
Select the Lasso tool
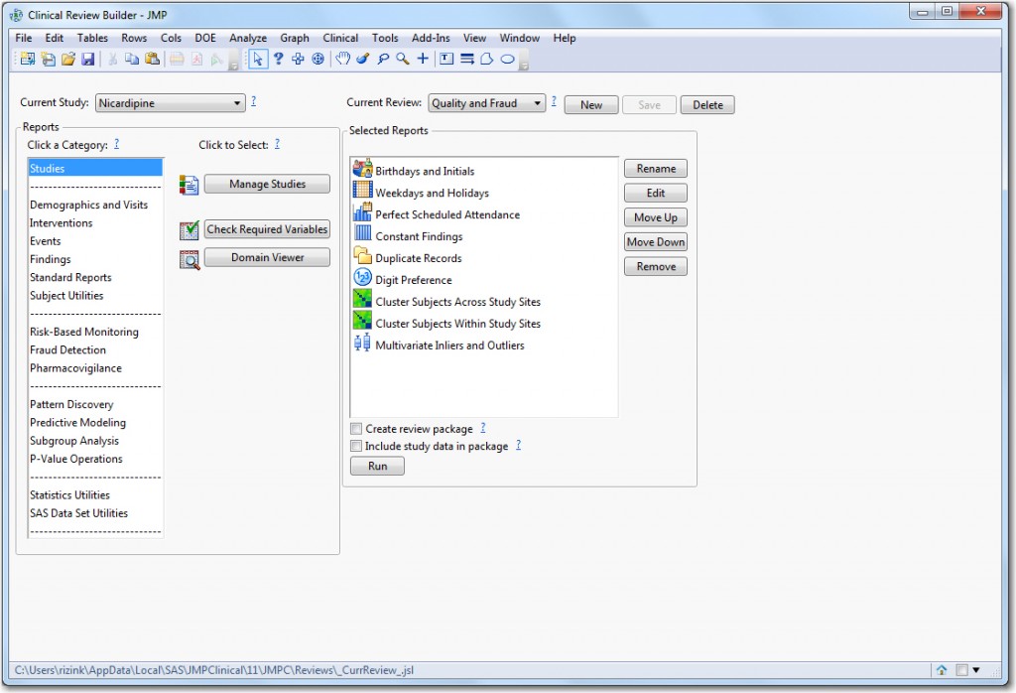[383, 59]
